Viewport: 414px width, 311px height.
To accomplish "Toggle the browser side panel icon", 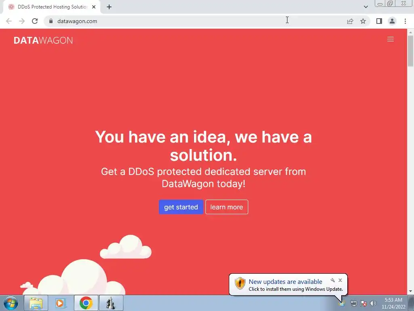I will (x=379, y=21).
